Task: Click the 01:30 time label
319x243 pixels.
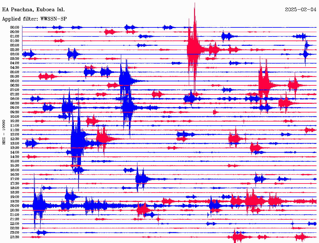Action: (x=15, y=41)
